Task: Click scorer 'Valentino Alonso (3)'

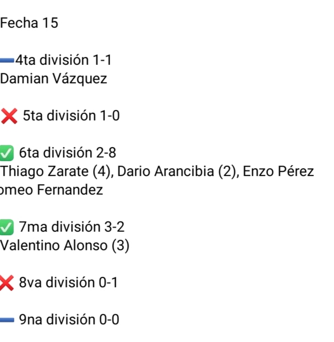Action: pyautogui.click(x=65, y=246)
